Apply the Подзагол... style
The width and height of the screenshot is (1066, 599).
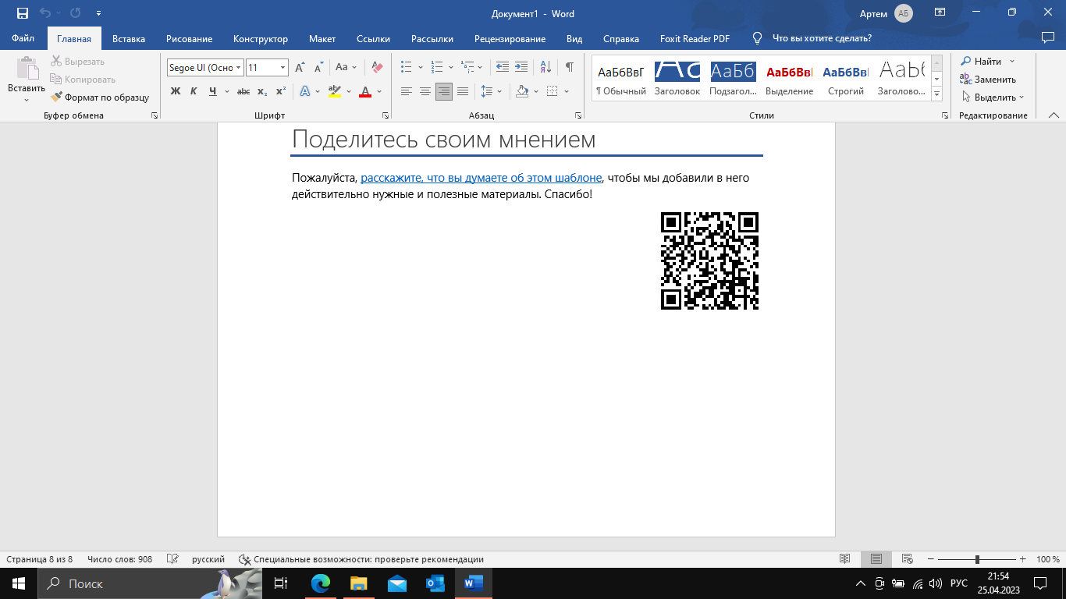(733, 78)
